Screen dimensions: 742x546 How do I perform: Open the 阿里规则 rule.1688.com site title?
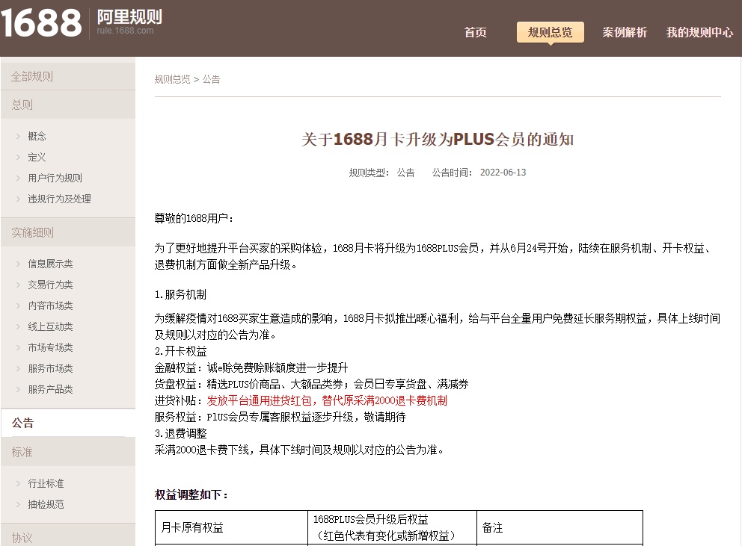pos(129,22)
